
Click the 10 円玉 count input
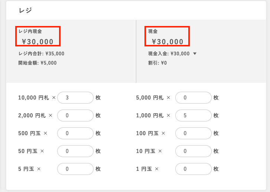[193, 151]
